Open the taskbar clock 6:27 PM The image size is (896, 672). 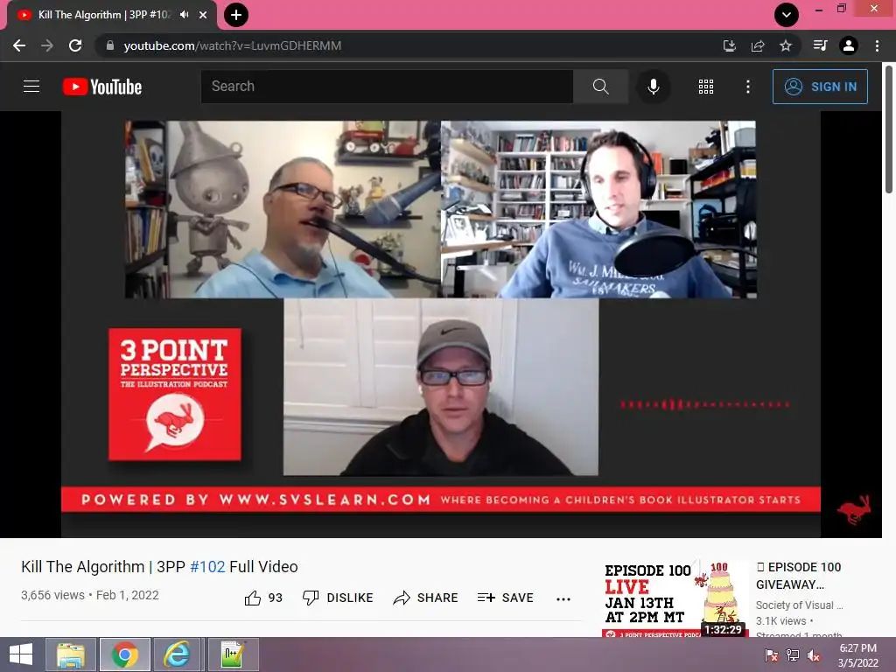(x=857, y=654)
